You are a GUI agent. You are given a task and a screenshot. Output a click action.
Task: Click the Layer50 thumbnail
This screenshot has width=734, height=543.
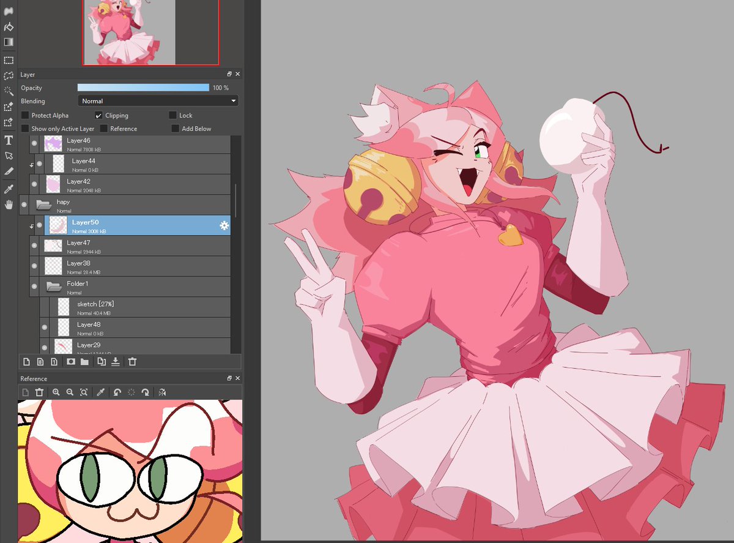click(x=58, y=225)
